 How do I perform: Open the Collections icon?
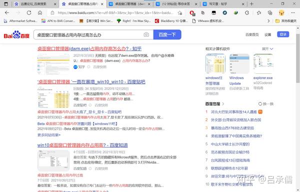[270, 13]
